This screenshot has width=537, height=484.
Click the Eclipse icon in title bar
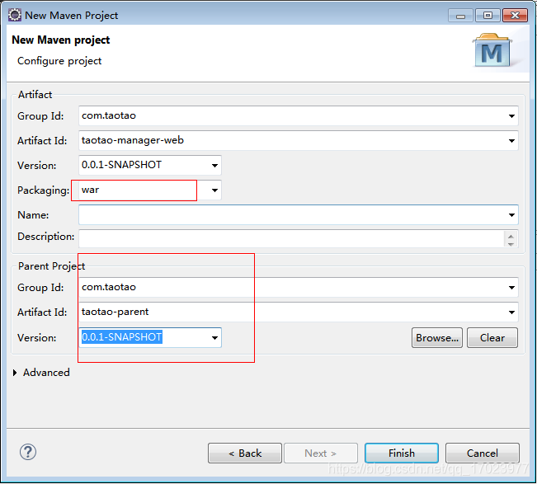click(x=15, y=16)
